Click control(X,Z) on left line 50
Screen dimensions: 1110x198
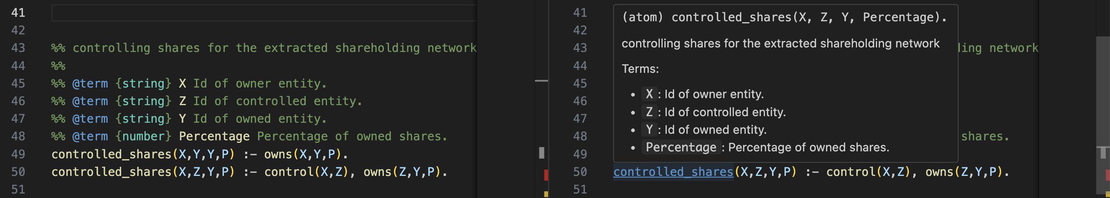point(307,172)
